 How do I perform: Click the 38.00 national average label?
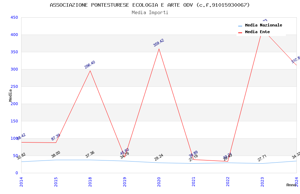click(x=56, y=154)
